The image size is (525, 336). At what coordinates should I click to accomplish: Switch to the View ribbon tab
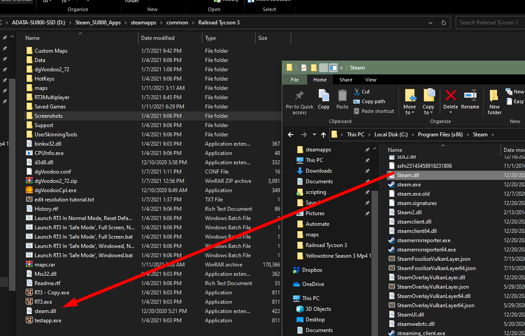[371, 80]
